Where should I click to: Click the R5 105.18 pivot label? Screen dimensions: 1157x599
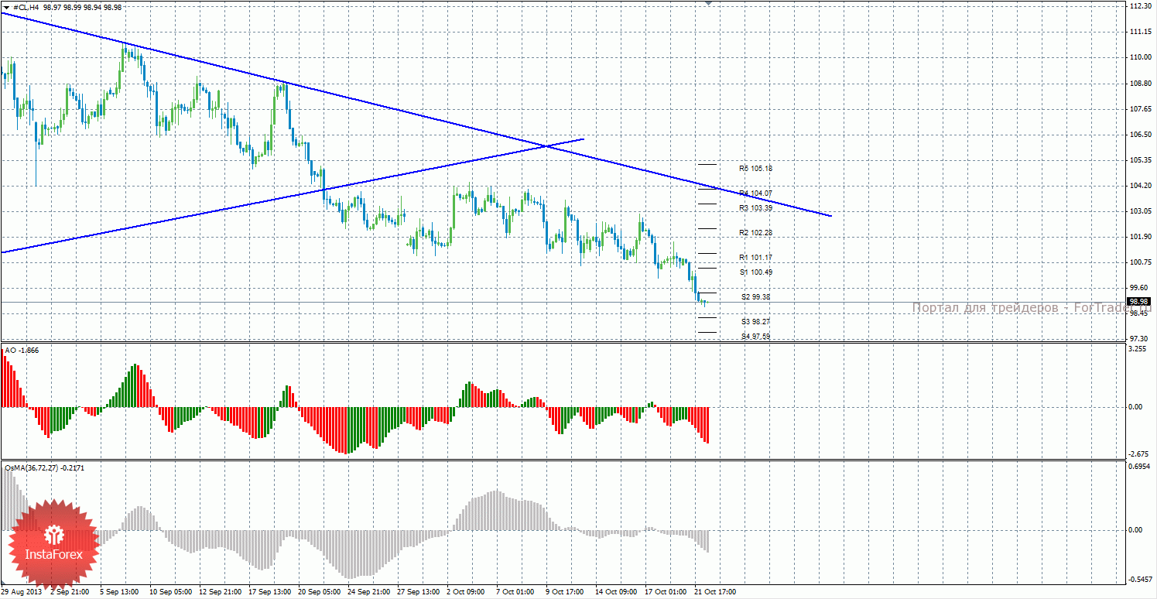[755, 168]
